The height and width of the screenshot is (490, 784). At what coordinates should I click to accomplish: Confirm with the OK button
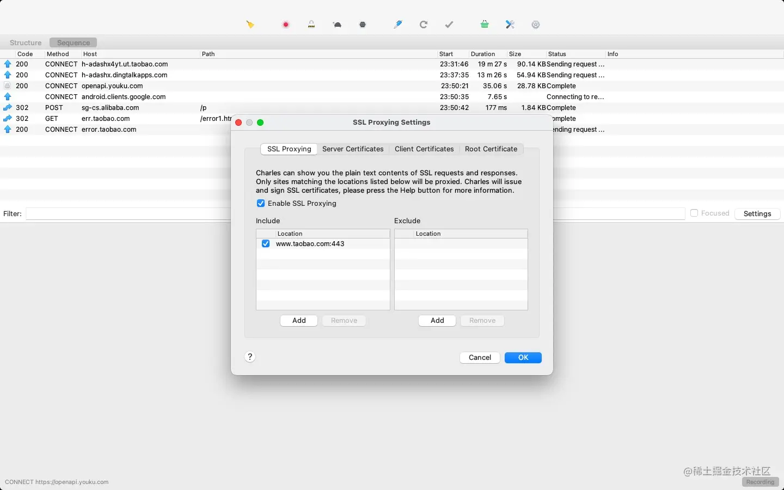(523, 358)
